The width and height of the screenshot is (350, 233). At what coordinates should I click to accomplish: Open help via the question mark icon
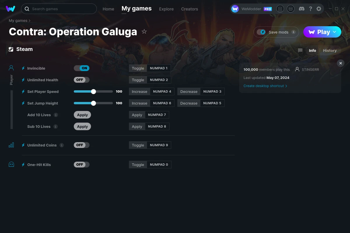click(310, 9)
